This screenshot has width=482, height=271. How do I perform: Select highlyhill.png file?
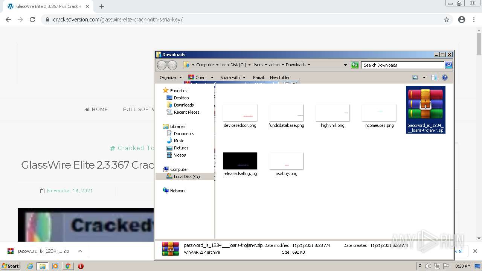pos(333,116)
